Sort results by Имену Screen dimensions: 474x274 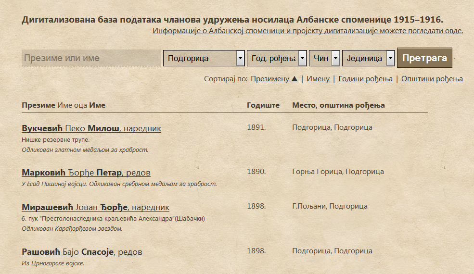click(x=318, y=79)
